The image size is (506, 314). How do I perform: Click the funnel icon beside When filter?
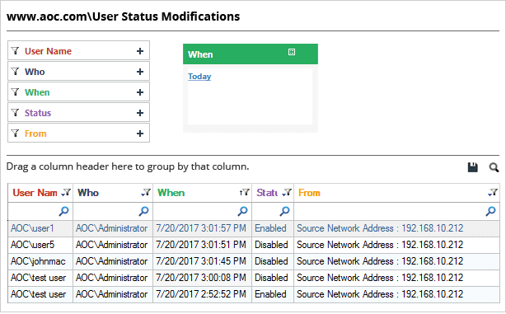pos(15,92)
